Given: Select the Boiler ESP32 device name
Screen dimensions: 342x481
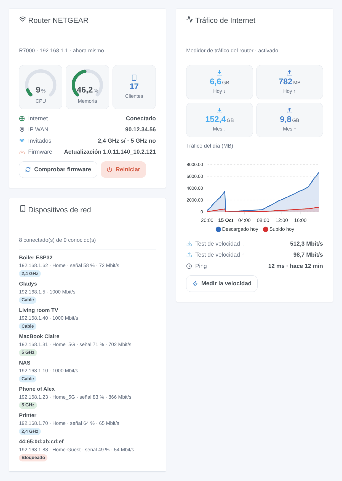Looking at the screenshot, I should 36,258.
